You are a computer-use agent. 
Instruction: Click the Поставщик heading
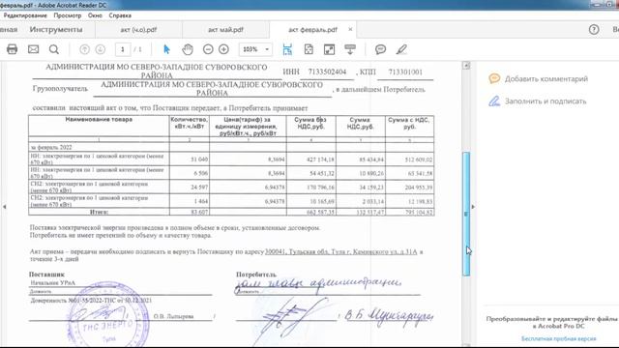click(46, 274)
